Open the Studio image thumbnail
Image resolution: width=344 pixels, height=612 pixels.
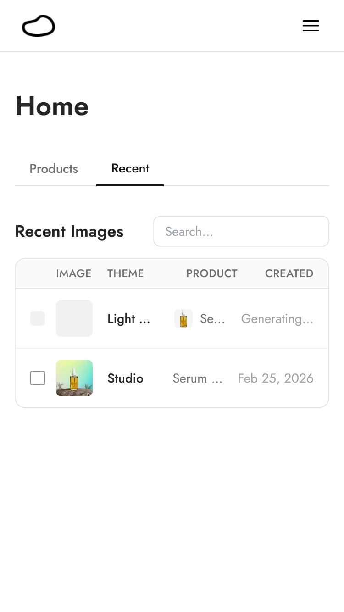tap(74, 378)
